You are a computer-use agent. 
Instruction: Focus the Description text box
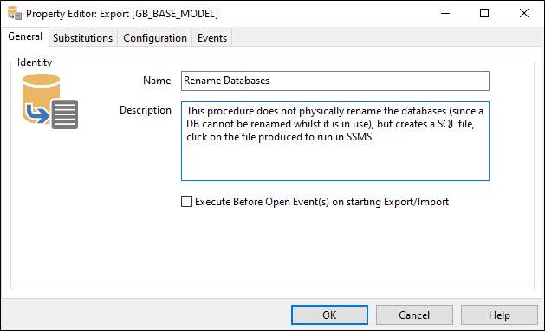point(335,141)
